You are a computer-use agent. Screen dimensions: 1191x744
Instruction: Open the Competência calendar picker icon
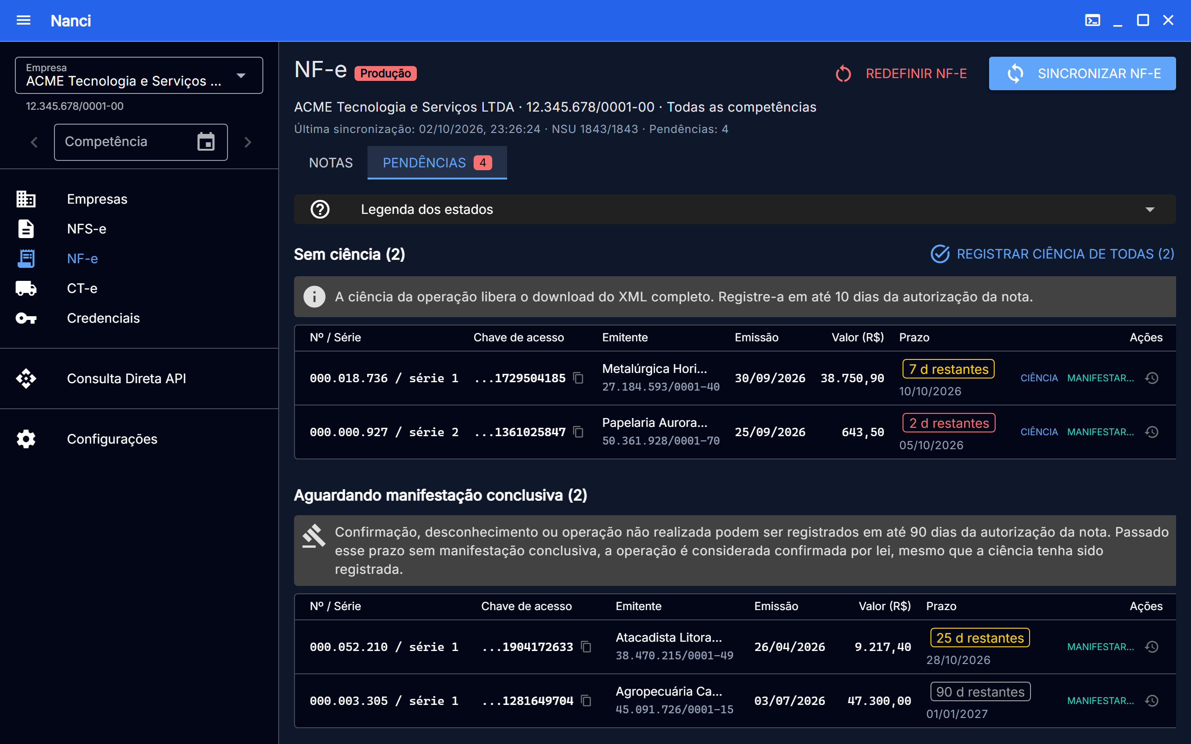coord(206,142)
